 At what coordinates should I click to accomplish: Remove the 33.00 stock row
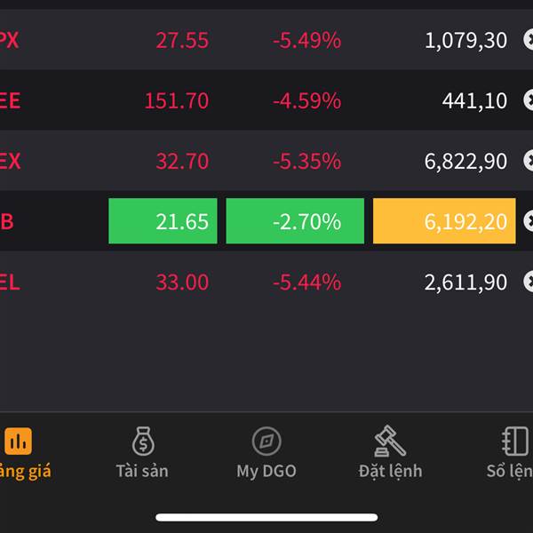(x=529, y=282)
